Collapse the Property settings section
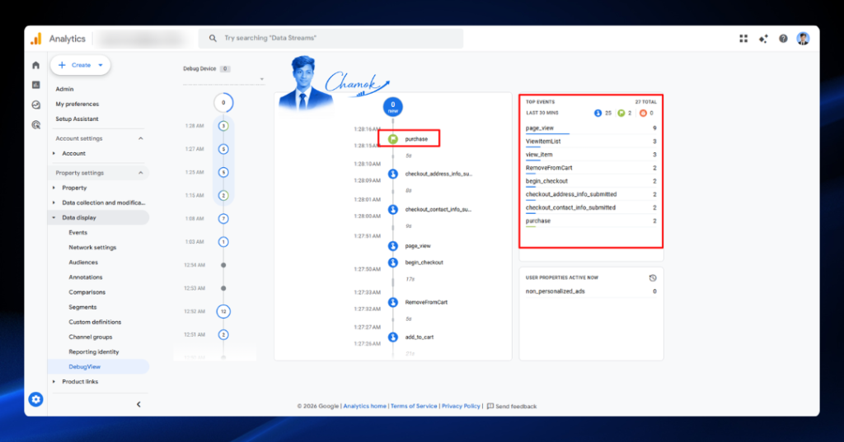The width and height of the screenshot is (844, 442). click(x=140, y=173)
